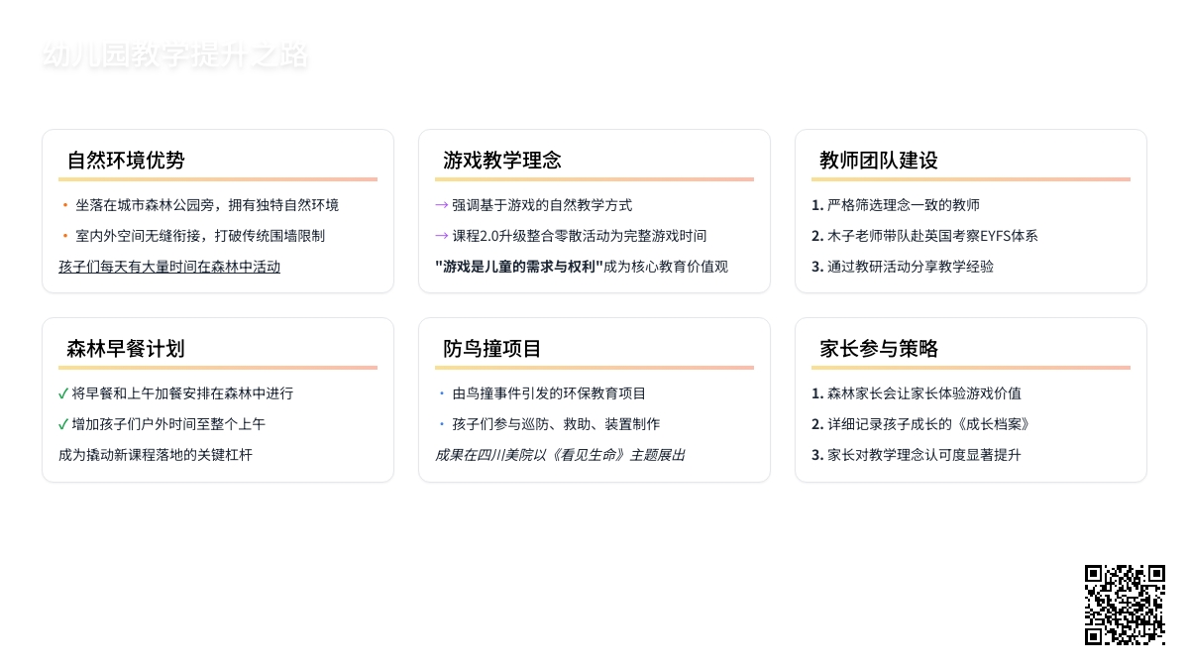Click the arrow icon before 强调基于游戏的自然教学方式
The width and height of the screenshot is (1189, 669).
(x=442, y=205)
